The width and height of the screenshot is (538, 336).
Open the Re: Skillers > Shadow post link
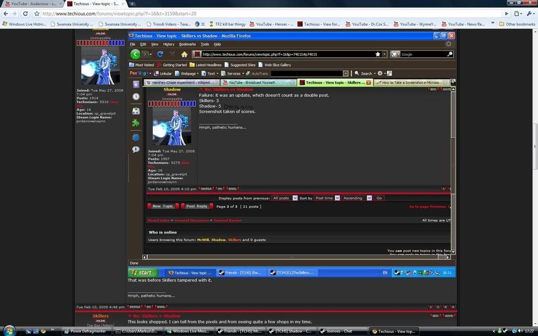pyautogui.click(x=157, y=316)
